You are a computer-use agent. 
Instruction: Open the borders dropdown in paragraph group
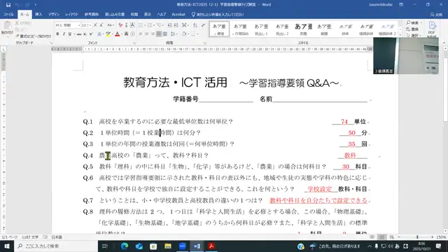pos(197,34)
